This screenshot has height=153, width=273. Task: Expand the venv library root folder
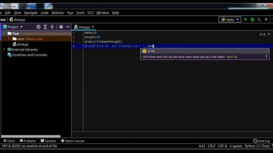tap(9, 39)
